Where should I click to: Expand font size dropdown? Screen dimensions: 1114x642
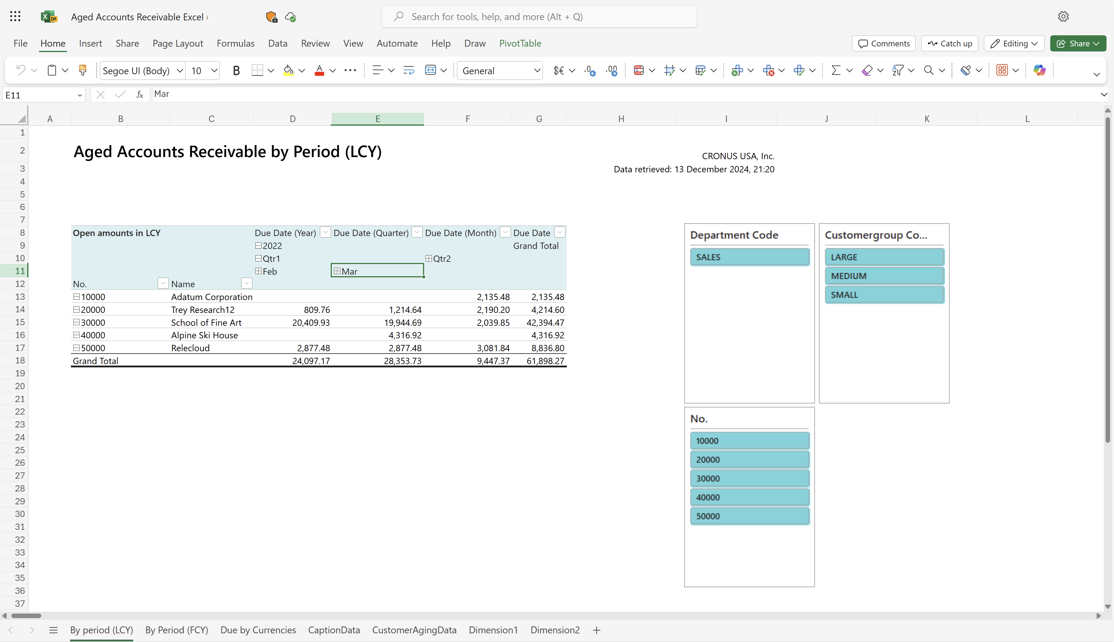[x=215, y=70]
